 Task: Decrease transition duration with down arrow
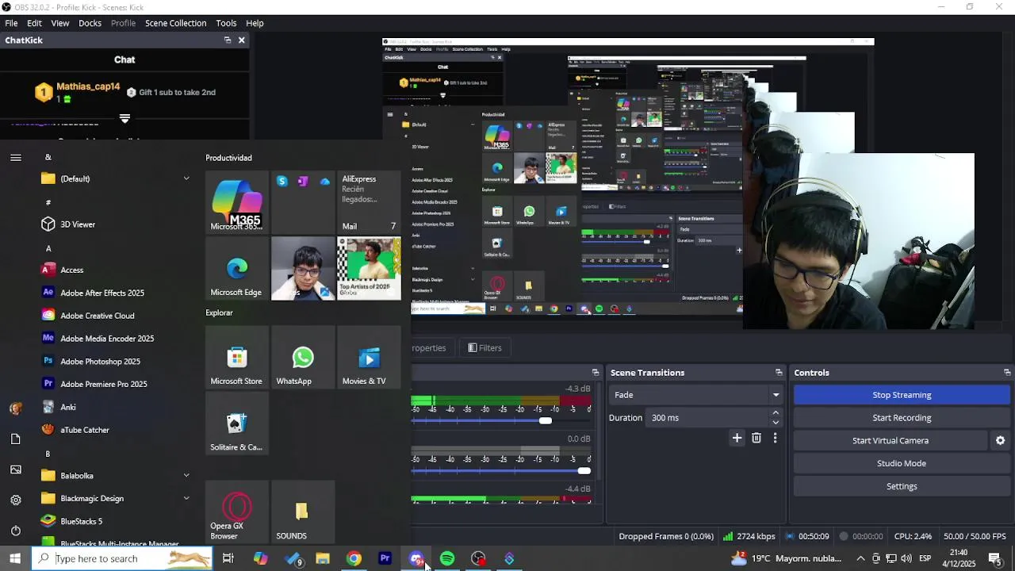776,423
